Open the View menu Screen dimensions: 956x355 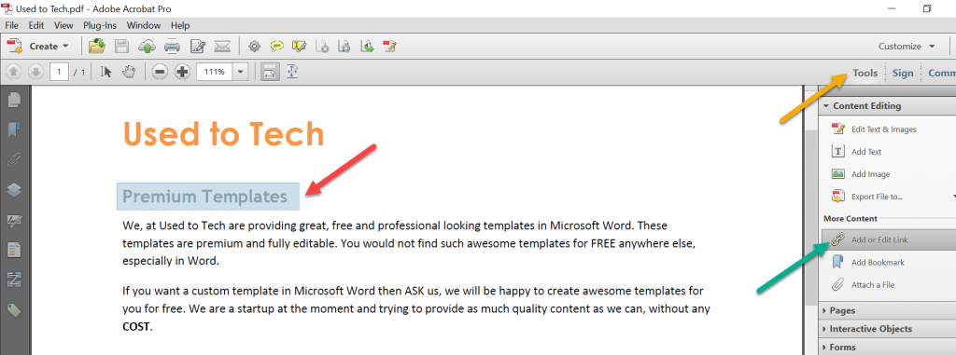click(63, 25)
